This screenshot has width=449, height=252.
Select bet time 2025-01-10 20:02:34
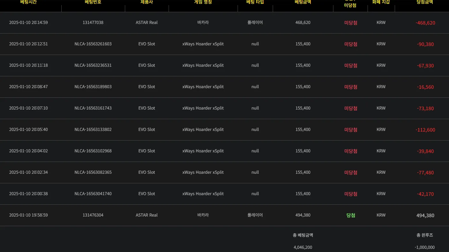28,172
